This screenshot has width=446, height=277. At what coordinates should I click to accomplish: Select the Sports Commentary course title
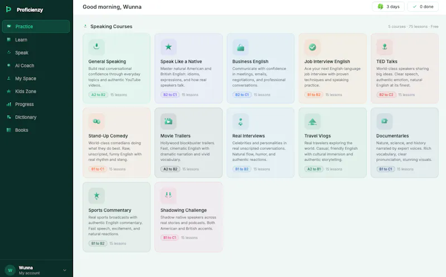(x=109, y=211)
